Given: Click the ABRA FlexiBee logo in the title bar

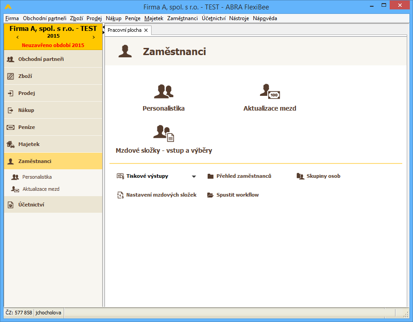Looking at the screenshot, I should 8,7.
